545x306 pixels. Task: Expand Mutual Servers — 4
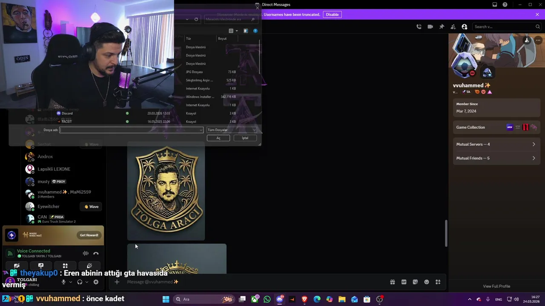point(496,144)
